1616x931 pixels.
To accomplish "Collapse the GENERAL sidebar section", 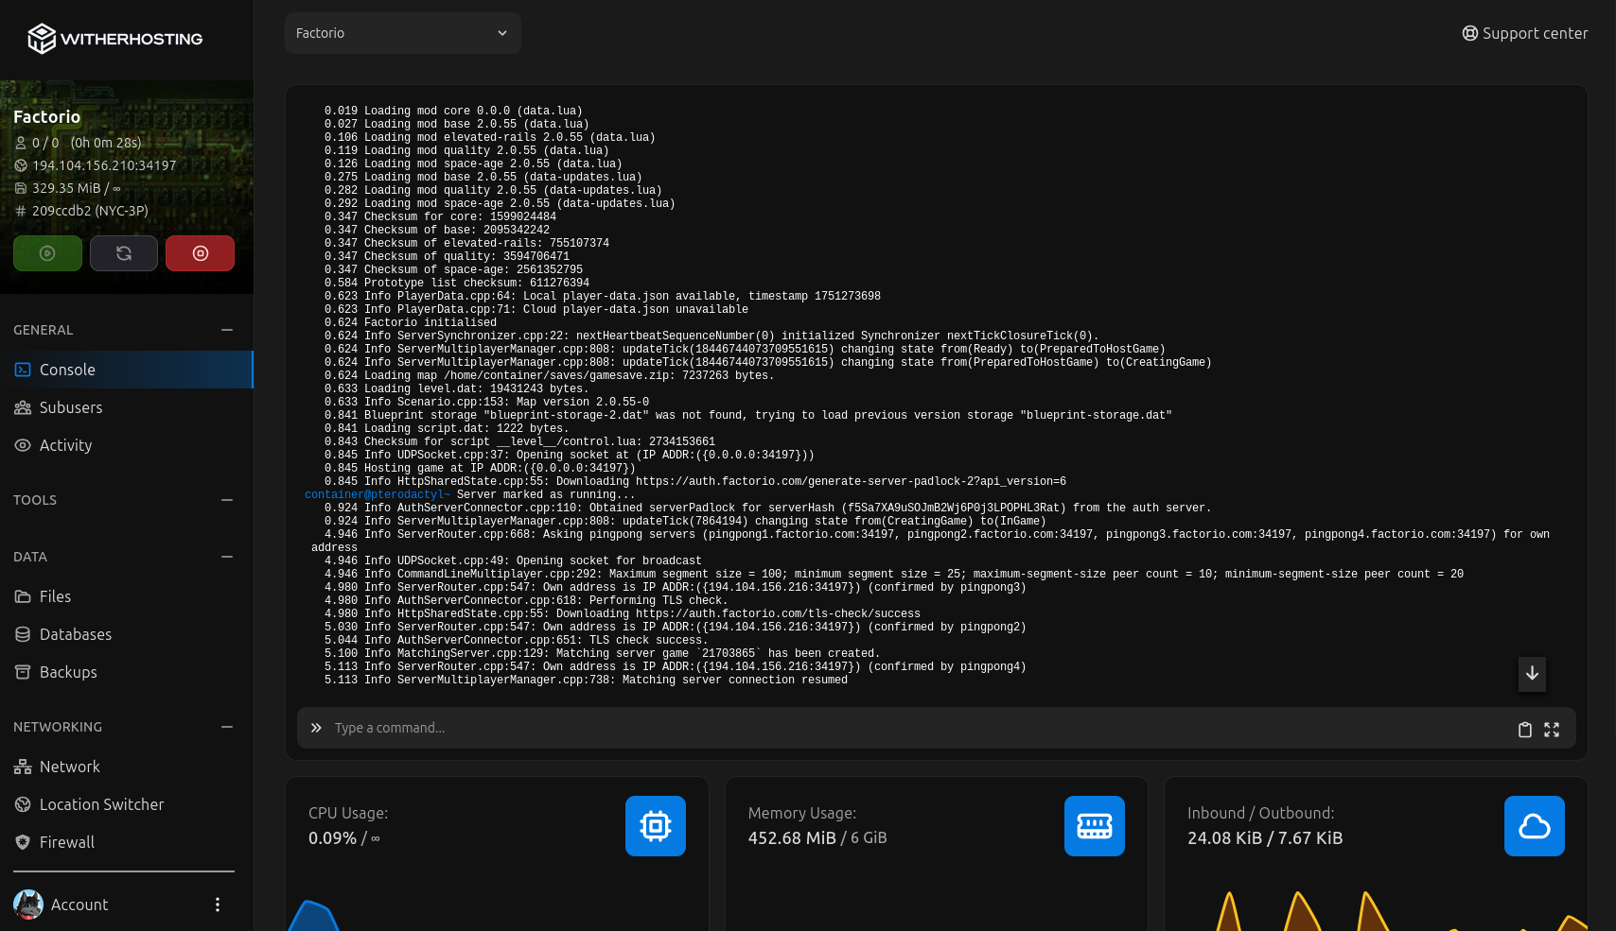I will pyautogui.click(x=227, y=330).
